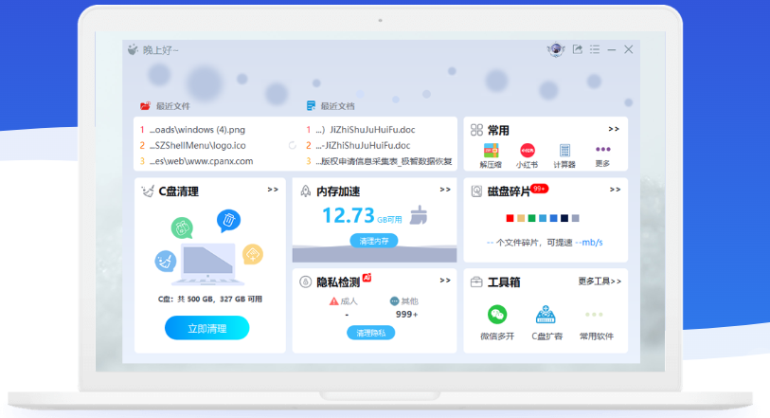Open the 小红书 shortcut icon
770x418 pixels.
click(528, 151)
